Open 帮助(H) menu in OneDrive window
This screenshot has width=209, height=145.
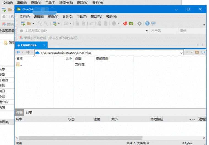pos(112,16)
